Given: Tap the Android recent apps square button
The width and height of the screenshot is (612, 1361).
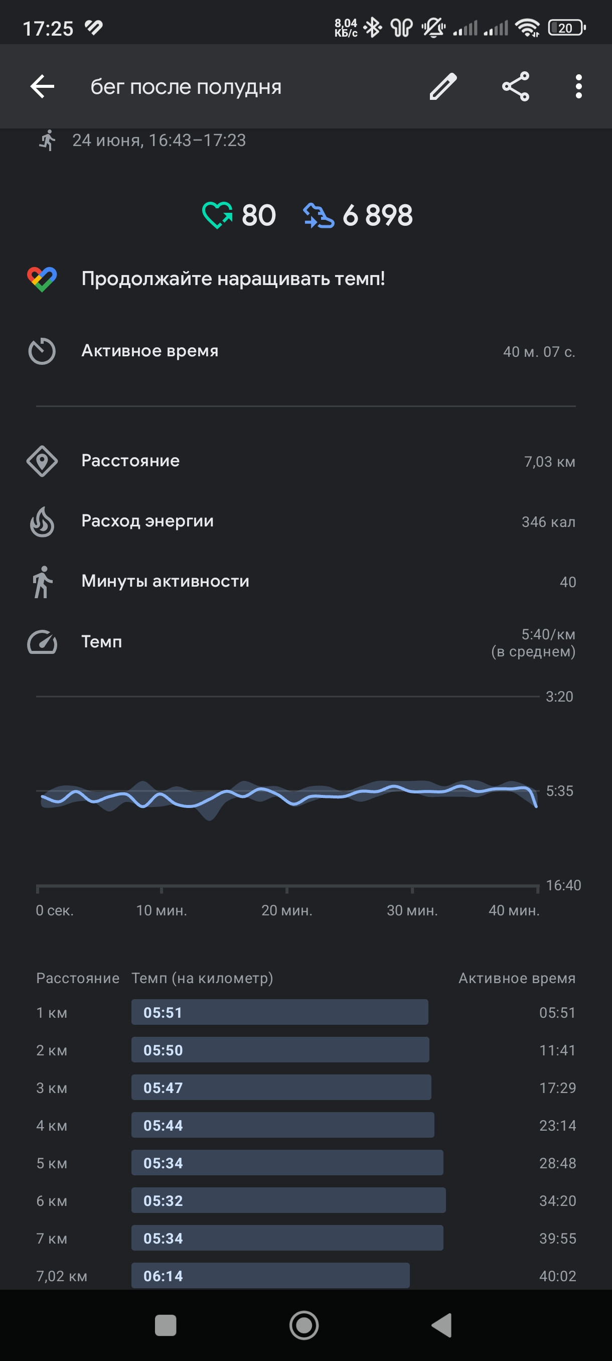Looking at the screenshot, I should pos(165,1325).
